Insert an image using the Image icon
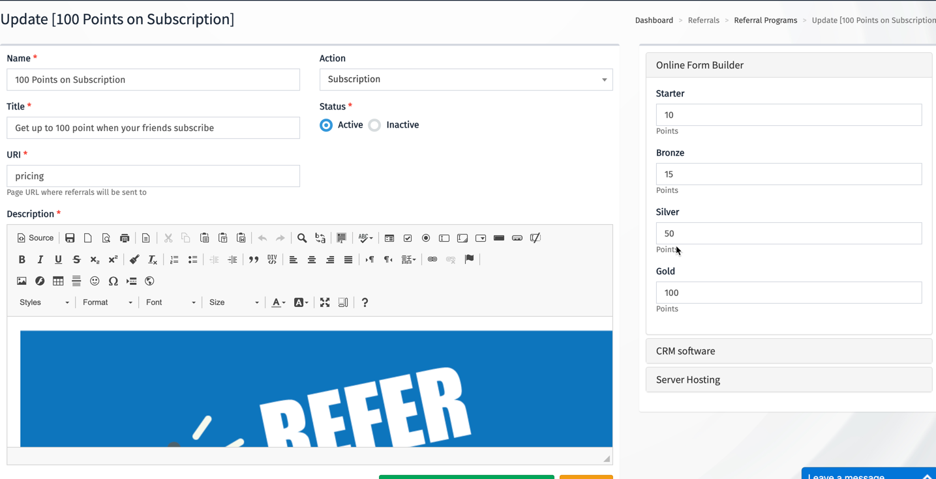Image resolution: width=936 pixels, height=479 pixels. tap(22, 281)
